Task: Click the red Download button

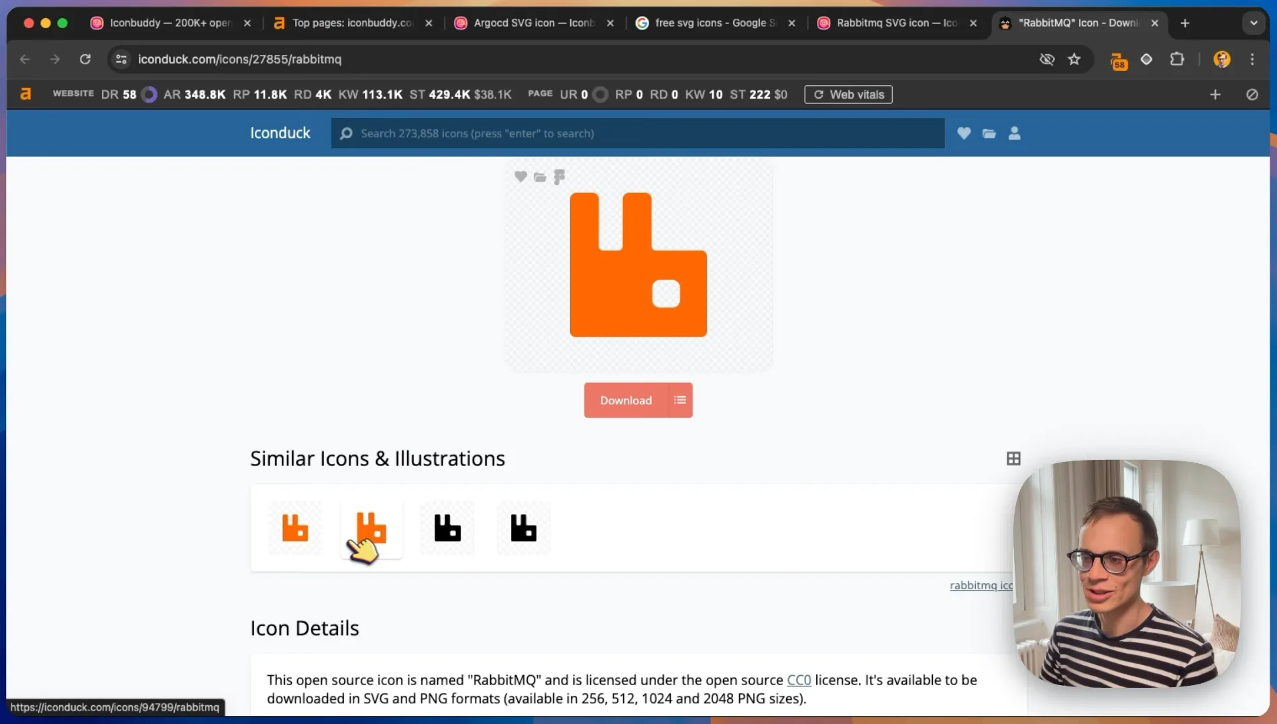Action: (x=626, y=400)
